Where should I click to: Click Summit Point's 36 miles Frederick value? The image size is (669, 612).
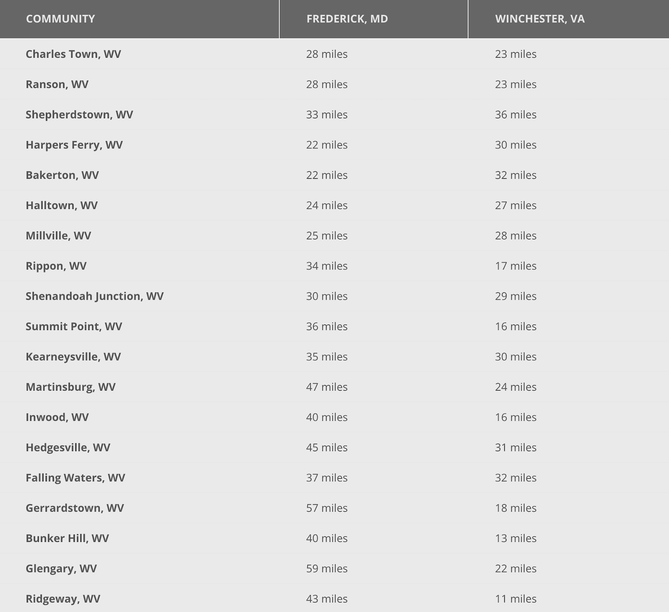point(327,327)
